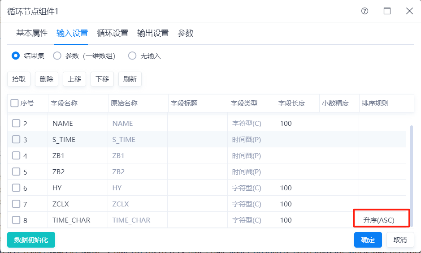Open field type cell for ZB1 row

[252, 156]
